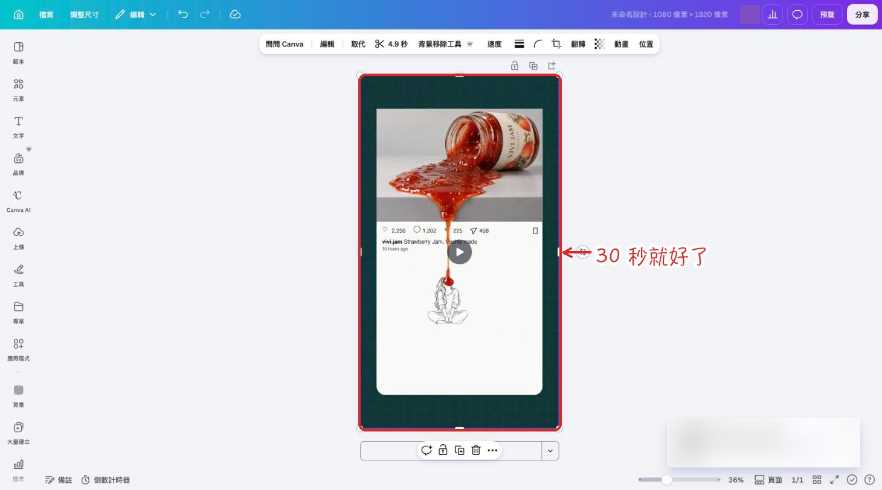Open the comments speech bubble icon
This screenshot has width=882, height=490.
(797, 14)
